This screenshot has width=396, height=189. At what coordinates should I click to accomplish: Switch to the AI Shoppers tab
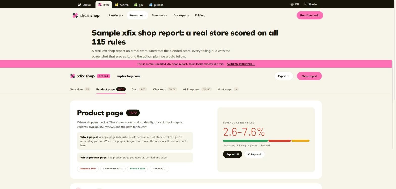pos(197,89)
